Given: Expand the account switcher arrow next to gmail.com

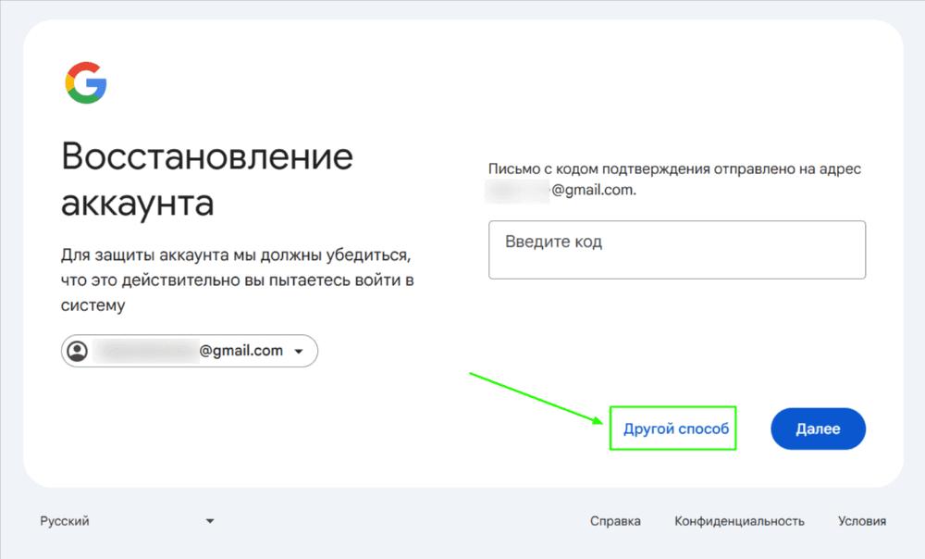Looking at the screenshot, I should [299, 351].
